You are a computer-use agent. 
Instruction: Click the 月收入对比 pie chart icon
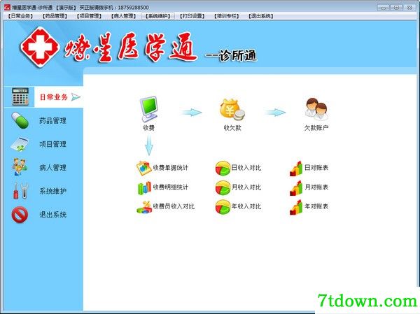pyautogui.click(x=223, y=187)
